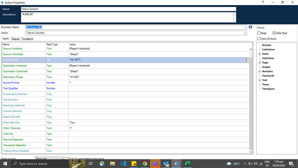Expand the Dates tree node
Image resolution: width=298 pixels, height=168 pixels.
point(260,54)
